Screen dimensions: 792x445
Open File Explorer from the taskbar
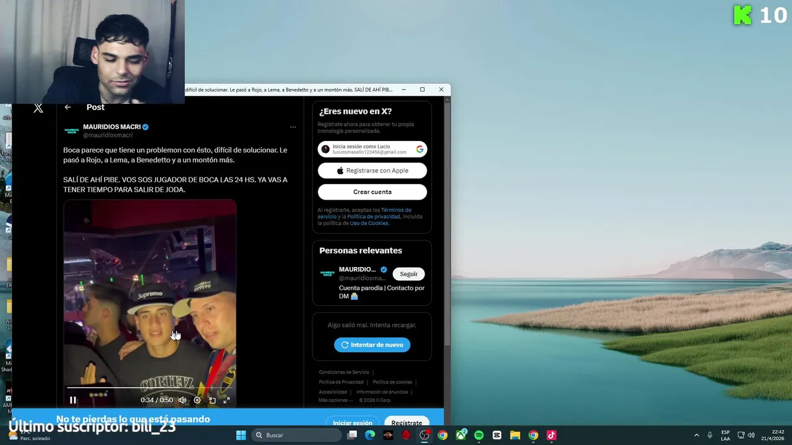point(515,435)
